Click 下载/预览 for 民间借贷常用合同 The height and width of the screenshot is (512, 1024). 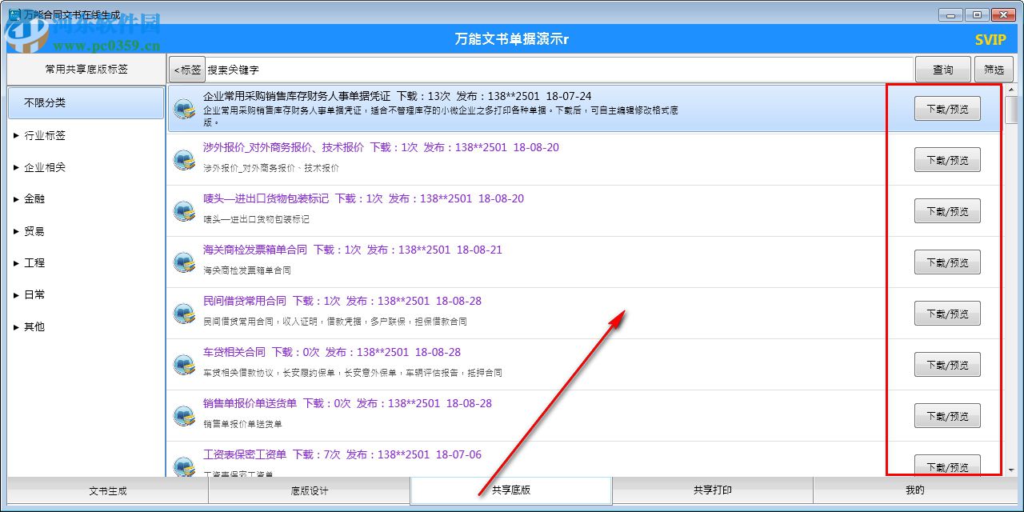[x=947, y=313]
